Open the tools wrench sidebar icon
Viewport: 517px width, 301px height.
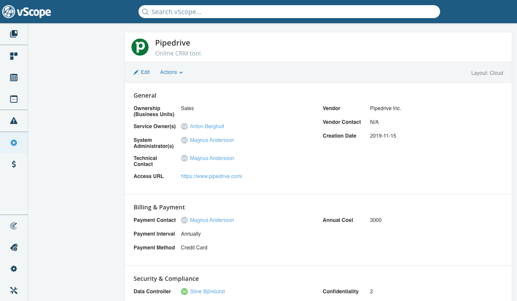pos(14,290)
